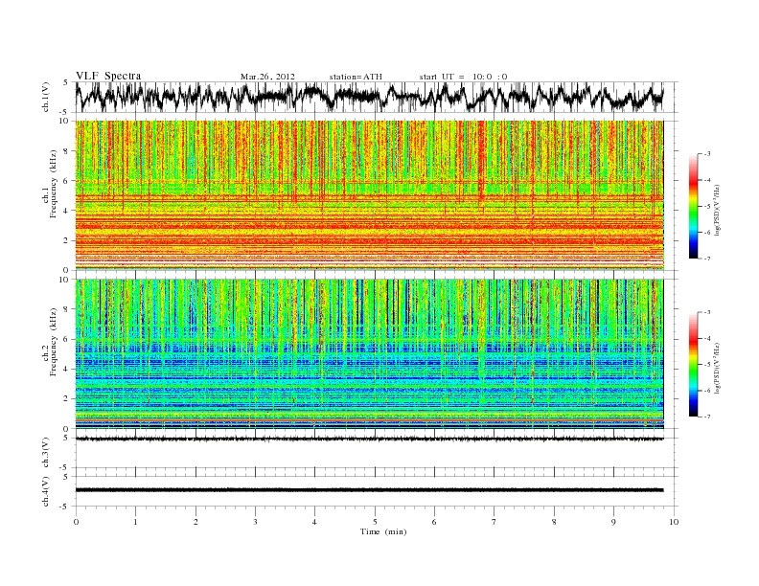Click the time axis tick label "5"
The image size is (759, 586).
[375, 522]
